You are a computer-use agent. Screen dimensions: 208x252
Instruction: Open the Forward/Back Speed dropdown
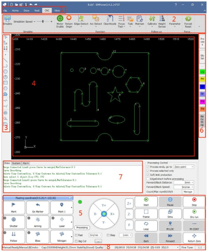point(184,187)
